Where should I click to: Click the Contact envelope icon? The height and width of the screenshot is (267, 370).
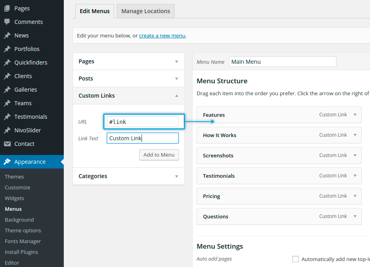pos(7,144)
